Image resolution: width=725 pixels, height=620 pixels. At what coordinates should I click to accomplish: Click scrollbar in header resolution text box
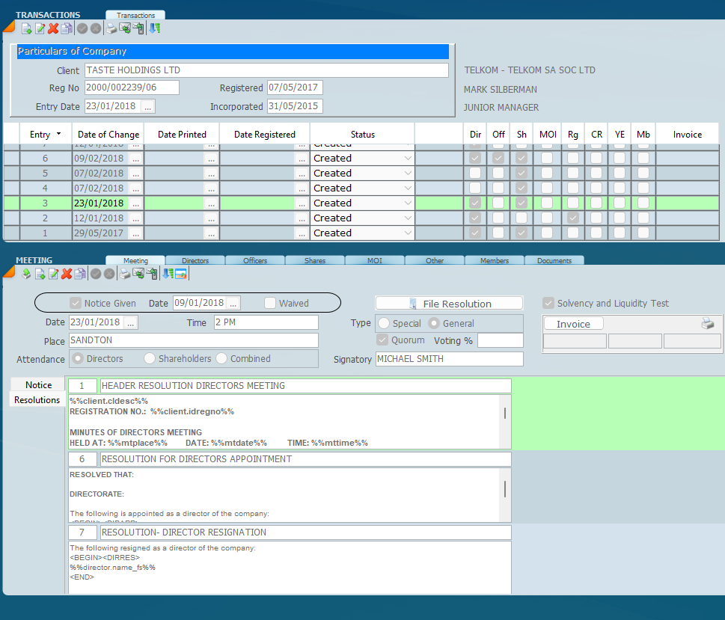[x=505, y=413]
